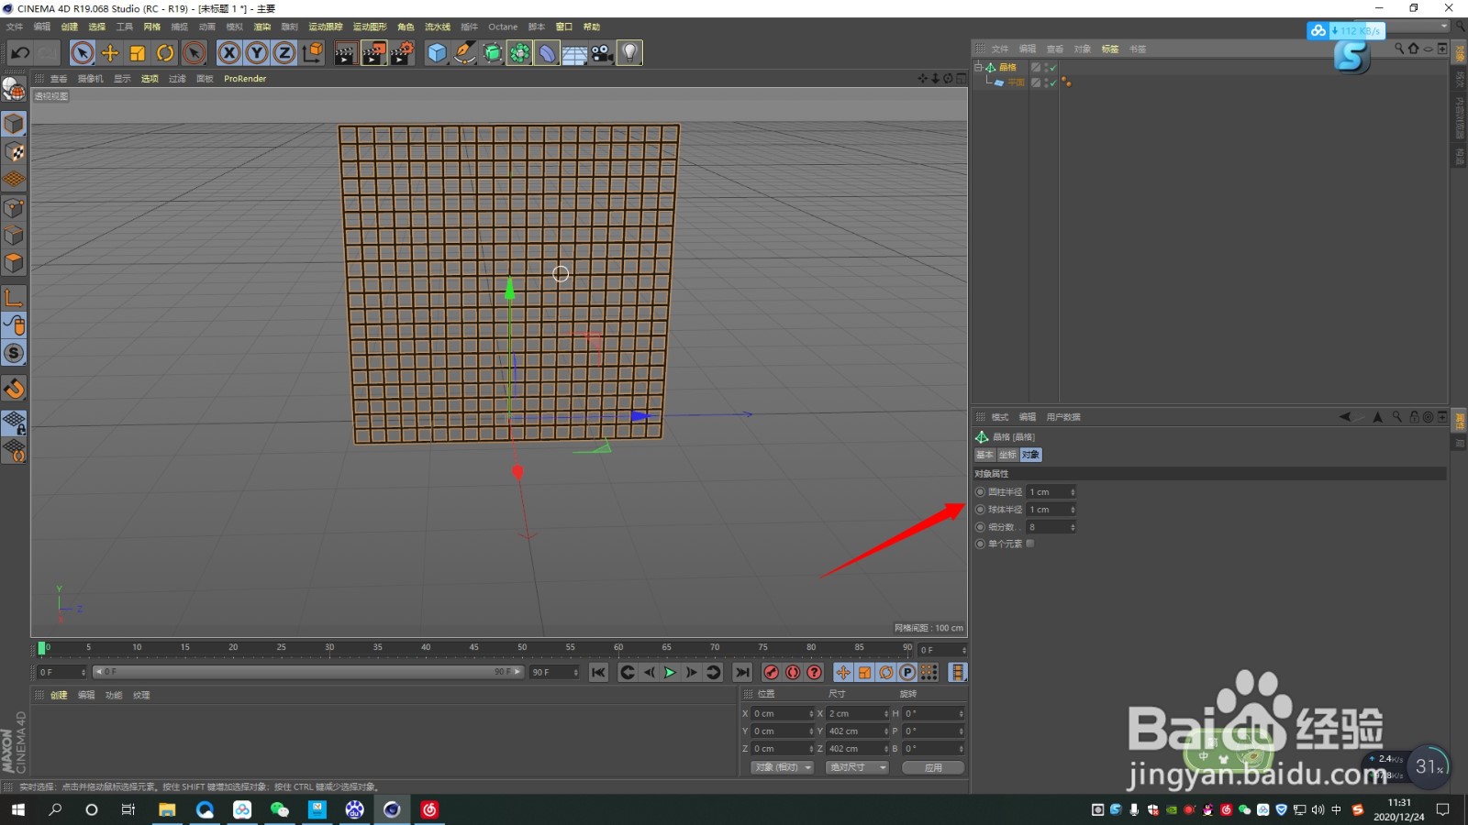Open the 绝对尺寸 size dropdown
The width and height of the screenshot is (1468, 825).
tap(857, 767)
